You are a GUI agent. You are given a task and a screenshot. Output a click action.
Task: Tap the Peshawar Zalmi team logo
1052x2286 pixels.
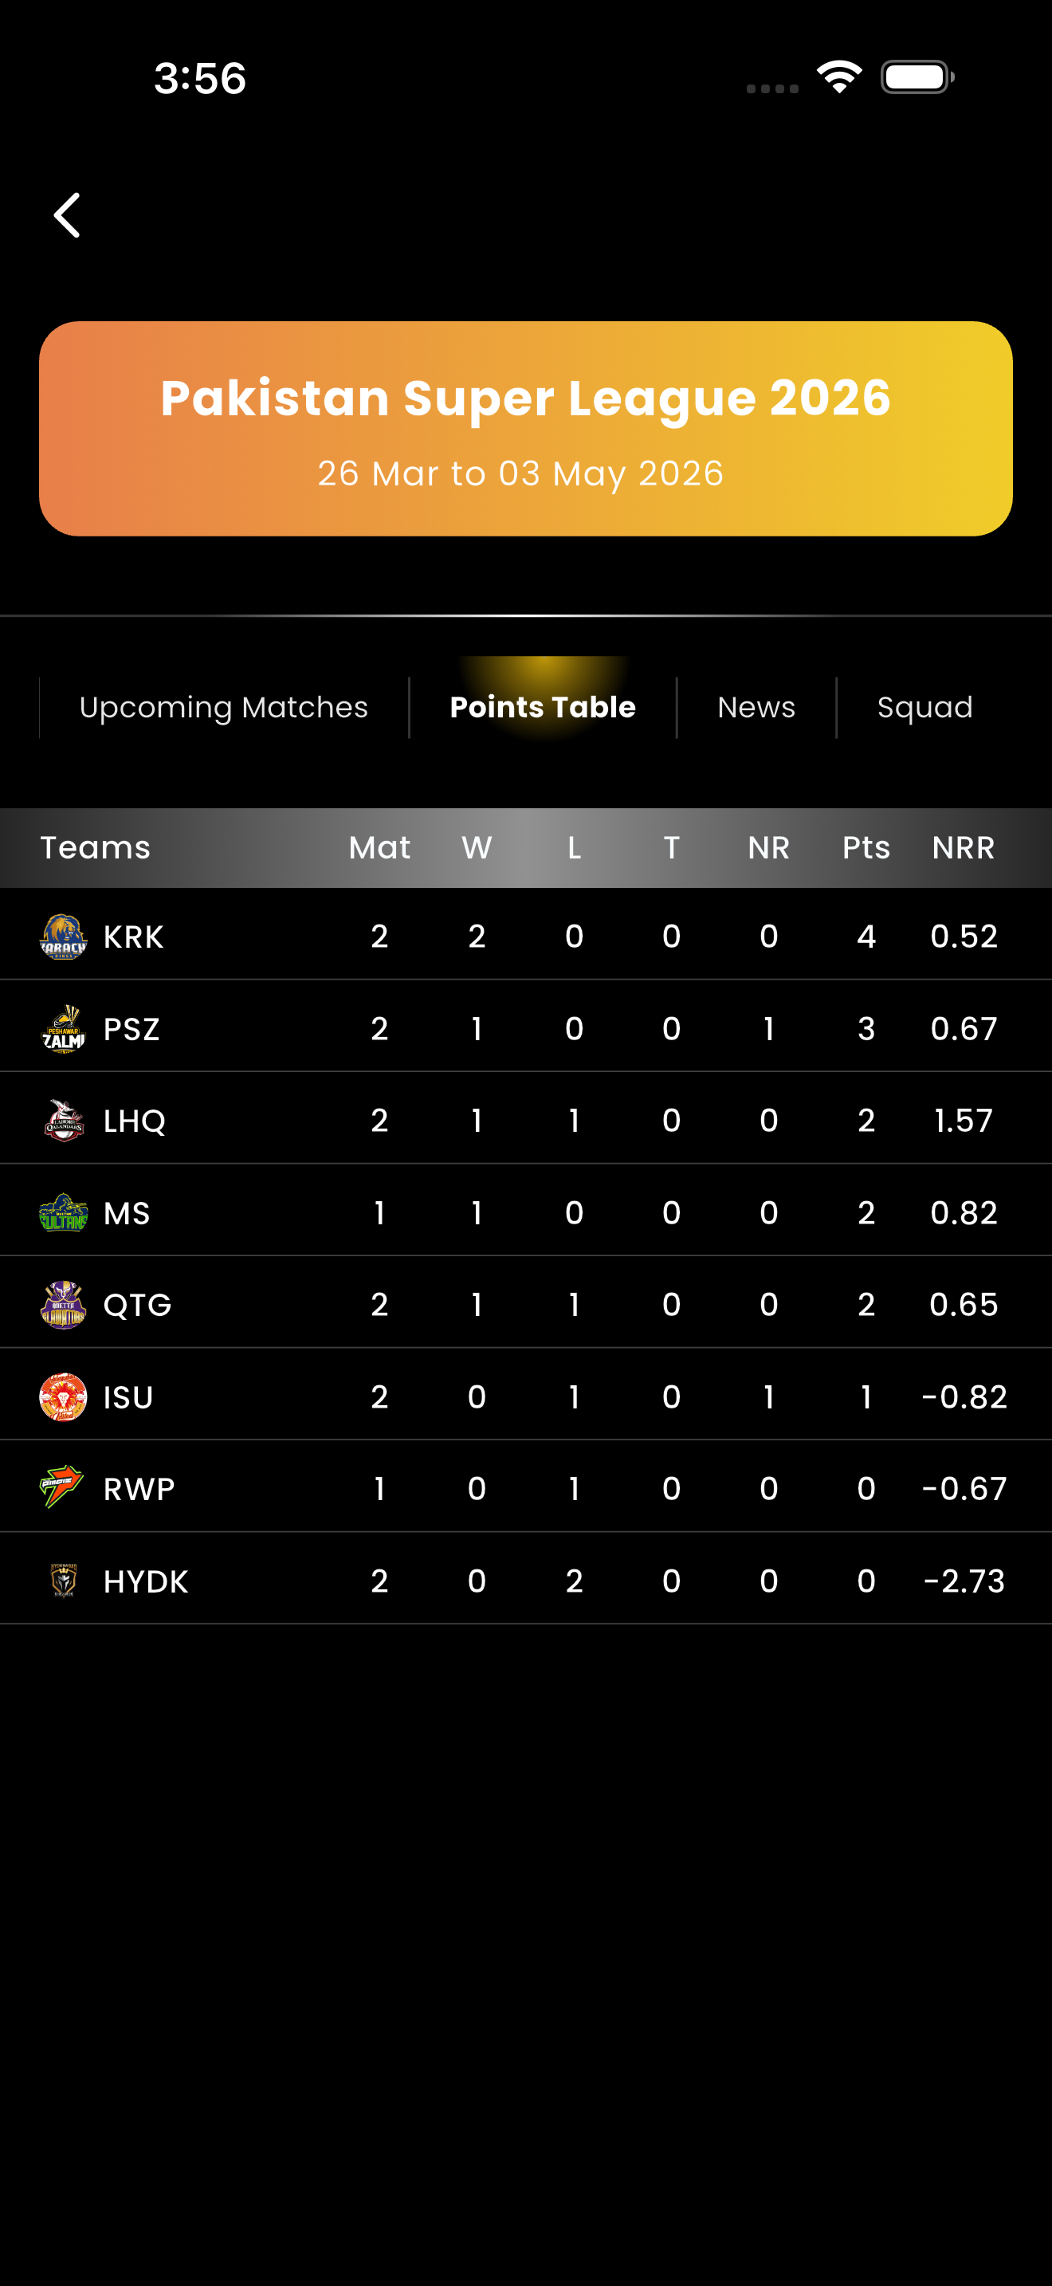click(64, 1028)
